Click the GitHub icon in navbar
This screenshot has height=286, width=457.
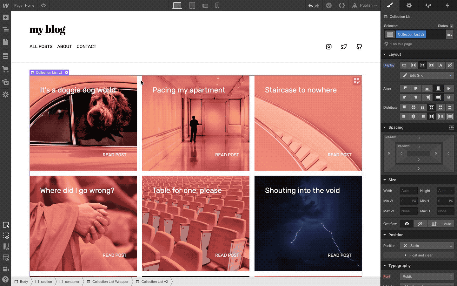coord(359,47)
